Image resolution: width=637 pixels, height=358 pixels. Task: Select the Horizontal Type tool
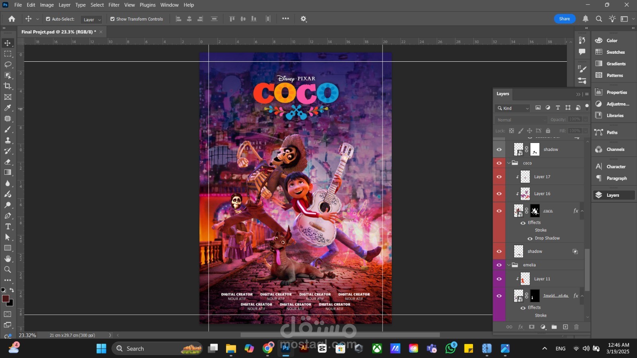click(x=8, y=226)
